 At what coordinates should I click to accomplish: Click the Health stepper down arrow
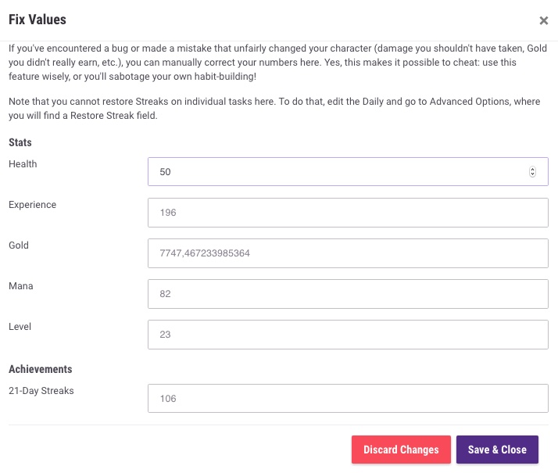click(x=533, y=174)
